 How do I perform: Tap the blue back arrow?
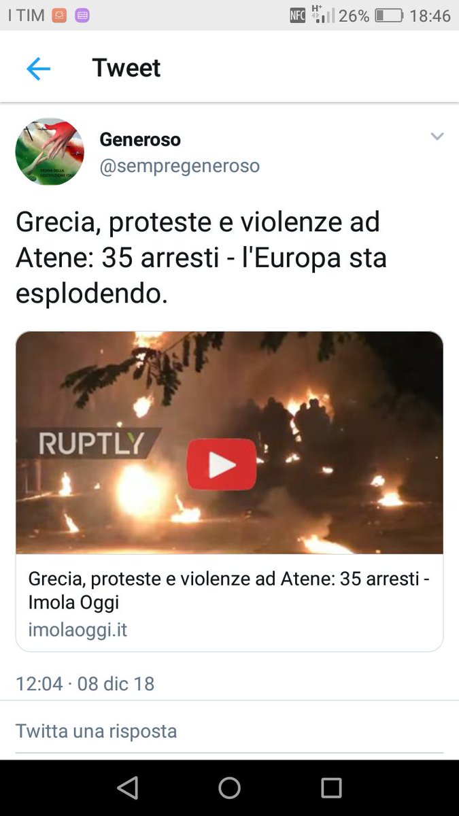click(38, 69)
